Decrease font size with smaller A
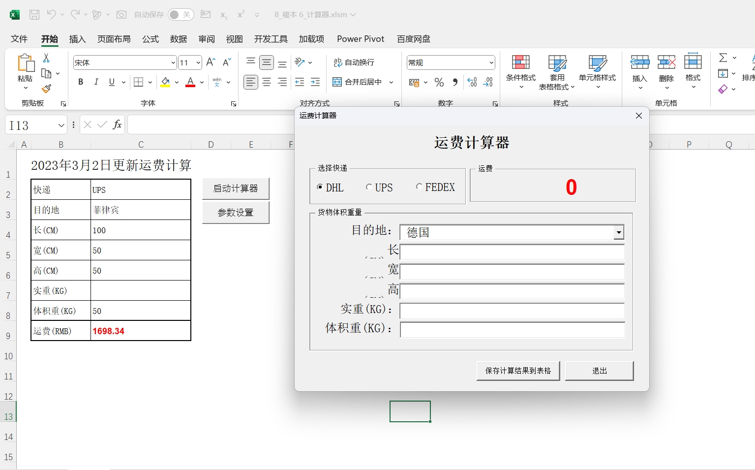 click(227, 62)
